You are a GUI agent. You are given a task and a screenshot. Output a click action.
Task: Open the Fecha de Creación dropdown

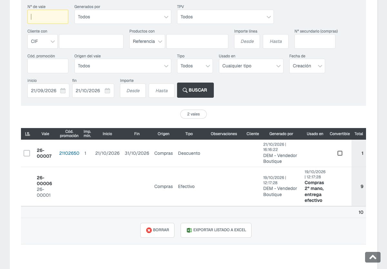(x=307, y=66)
